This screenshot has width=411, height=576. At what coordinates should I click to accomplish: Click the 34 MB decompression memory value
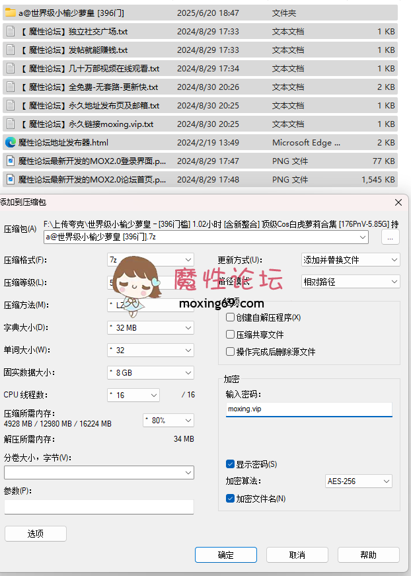point(184,439)
